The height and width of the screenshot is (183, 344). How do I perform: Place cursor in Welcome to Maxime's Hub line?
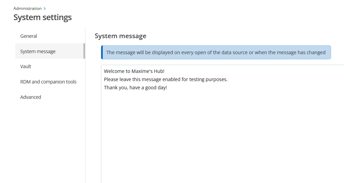[x=134, y=71]
